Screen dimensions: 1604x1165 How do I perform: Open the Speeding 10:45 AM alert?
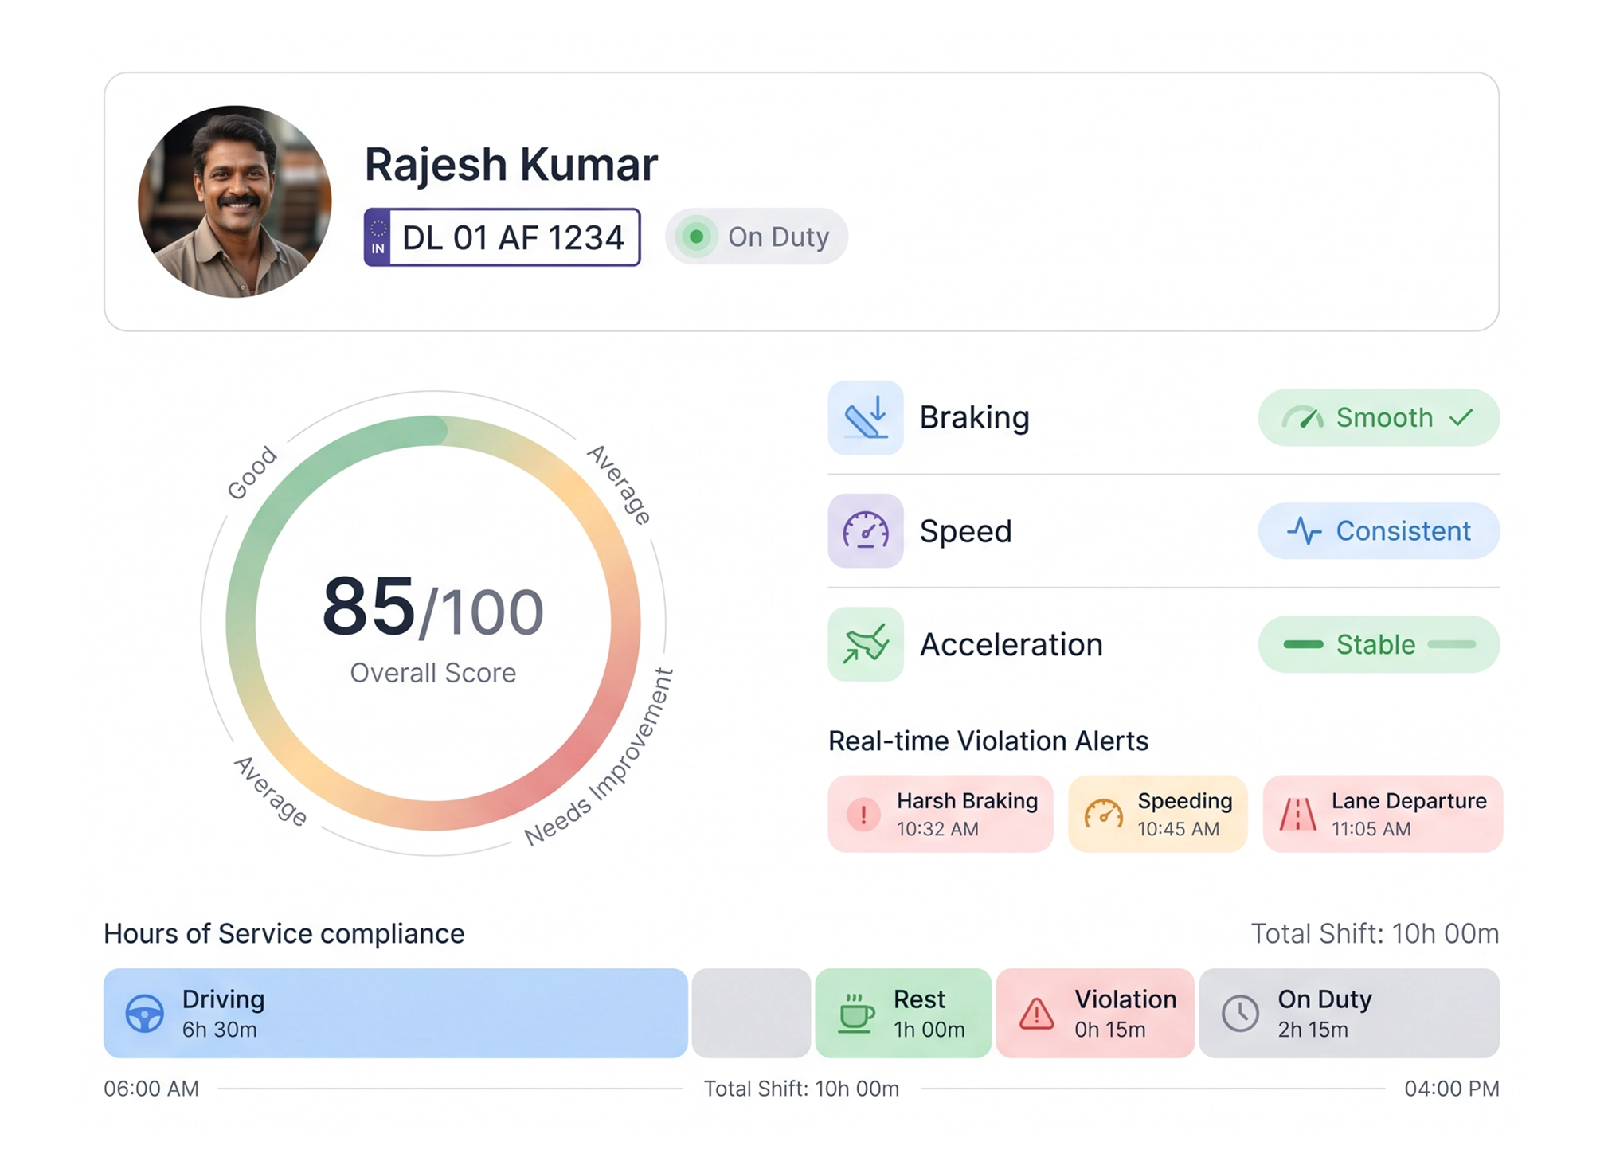(1158, 814)
